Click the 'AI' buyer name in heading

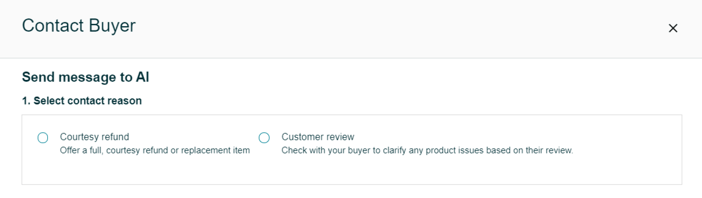[x=143, y=77]
